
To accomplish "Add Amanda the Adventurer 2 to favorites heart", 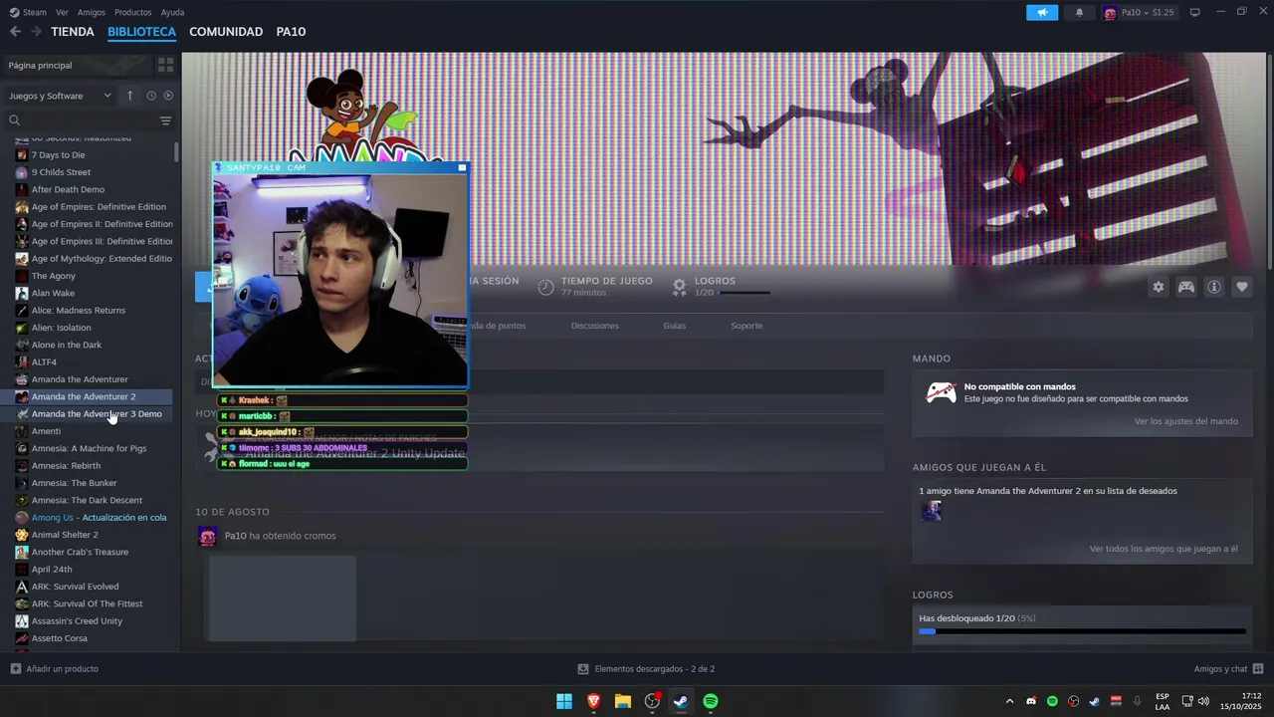I will (x=1242, y=287).
